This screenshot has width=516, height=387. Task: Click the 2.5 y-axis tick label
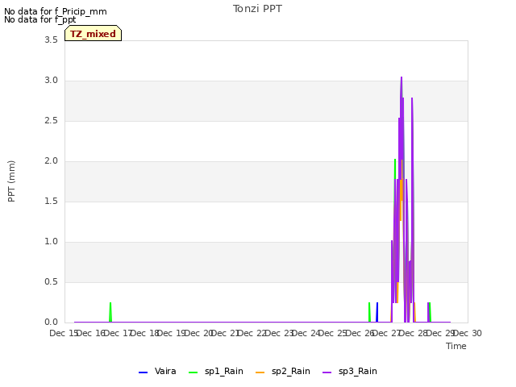[51, 120]
